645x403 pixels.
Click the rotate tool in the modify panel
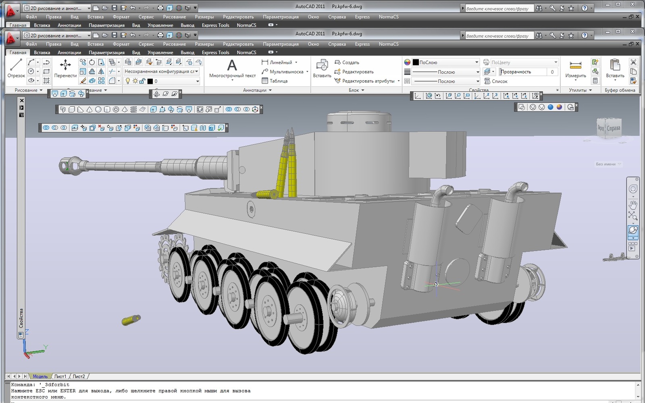click(x=92, y=62)
